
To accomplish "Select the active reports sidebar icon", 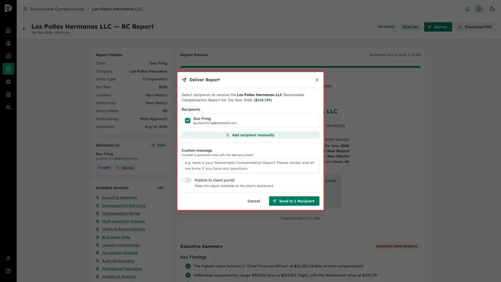I will [x=8, y=69].
